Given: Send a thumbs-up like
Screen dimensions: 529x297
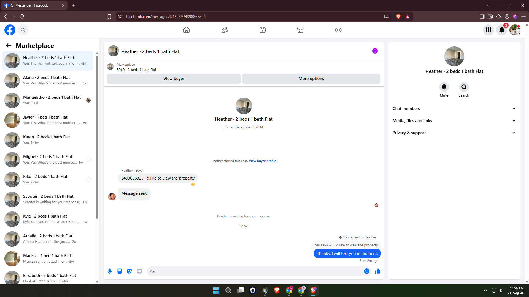Looking at the screenshot, I should (378, 271).
